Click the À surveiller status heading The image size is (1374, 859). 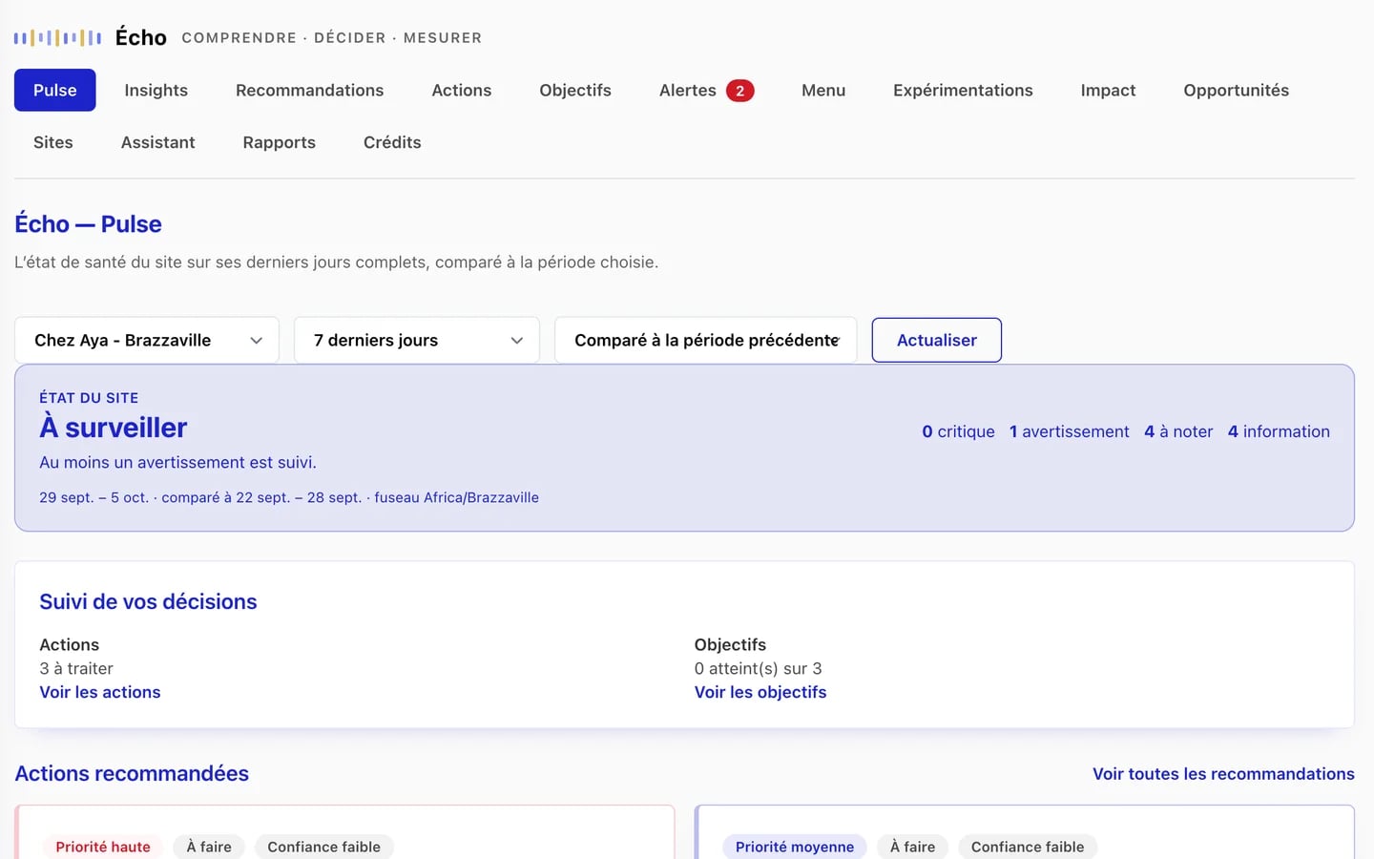[x=114, y=428]
